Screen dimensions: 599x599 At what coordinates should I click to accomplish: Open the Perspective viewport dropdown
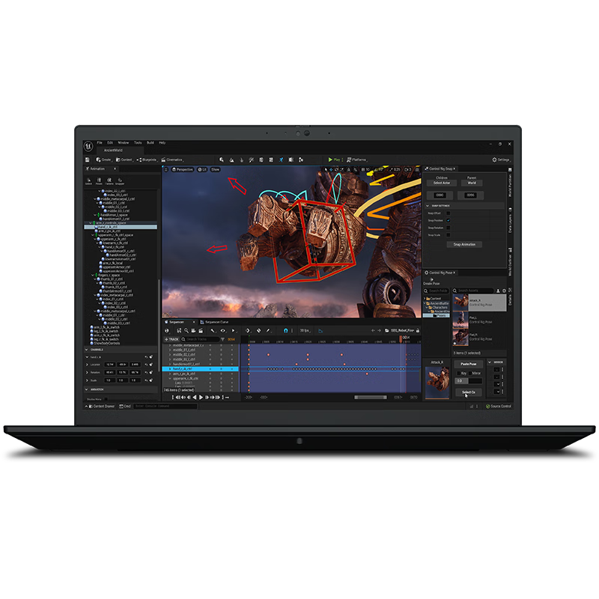183,170
